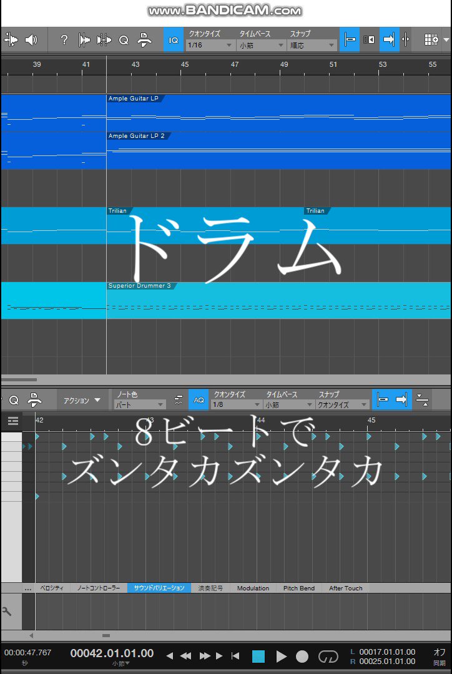Click bar 49 on arrange timeline ruler
This screenshot has width=452, height=674.
(x=284, y=64)
